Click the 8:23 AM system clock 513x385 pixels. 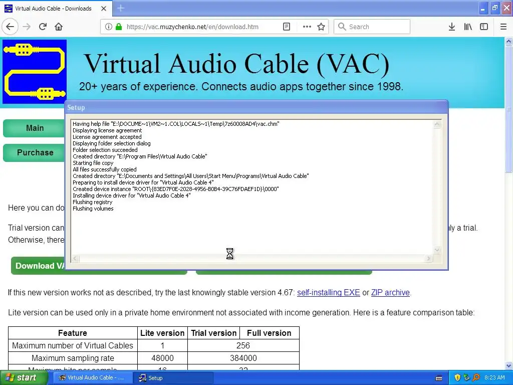pyautogui.click(x=494, y=378)
